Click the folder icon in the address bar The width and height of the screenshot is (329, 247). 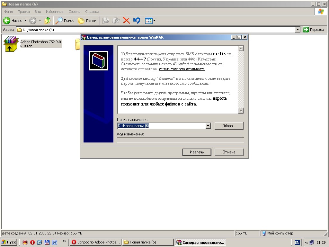click(19, 30)
